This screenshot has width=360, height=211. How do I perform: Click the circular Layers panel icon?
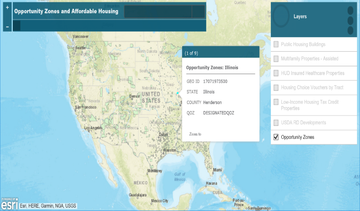pyautogui.click(x=281, y=16)
